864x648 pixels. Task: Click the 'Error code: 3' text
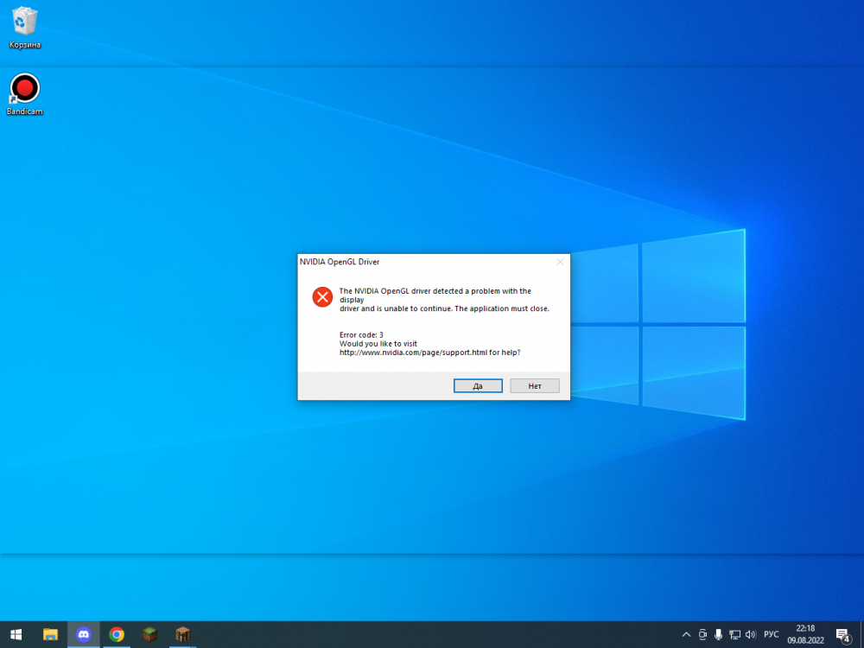[361, 335]
